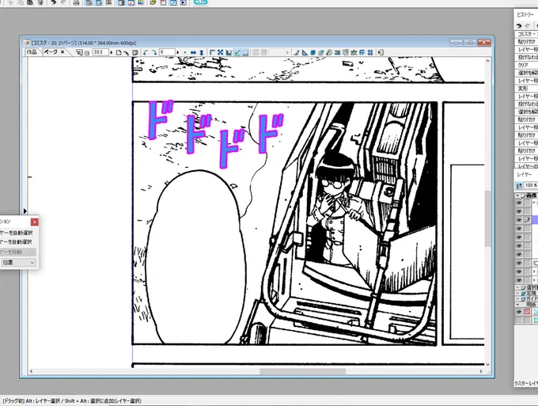
Task: Toggle eye of the highlighted pen-marked layer
Action: [519, 220]
